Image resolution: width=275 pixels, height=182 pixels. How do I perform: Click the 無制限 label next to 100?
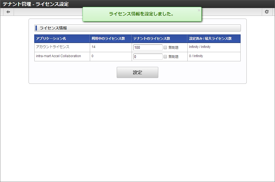coord(174,47)
